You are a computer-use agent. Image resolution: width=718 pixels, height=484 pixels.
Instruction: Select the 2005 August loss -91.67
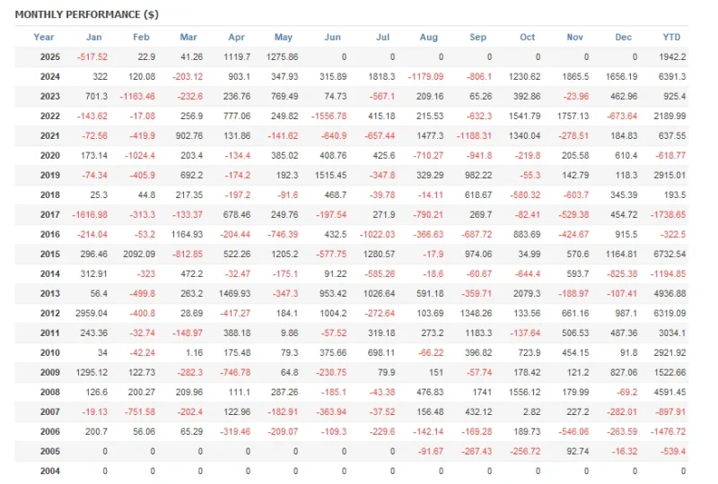[x=431, y=451]
